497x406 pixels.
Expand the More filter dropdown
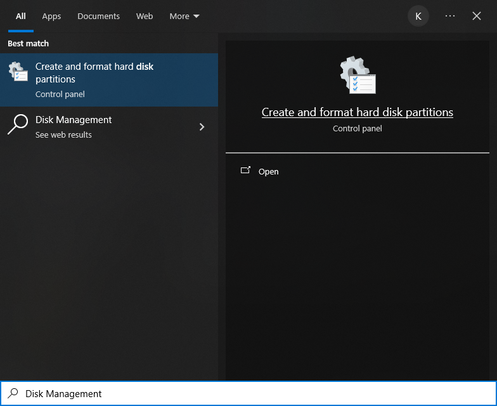[x=184, y=16]
